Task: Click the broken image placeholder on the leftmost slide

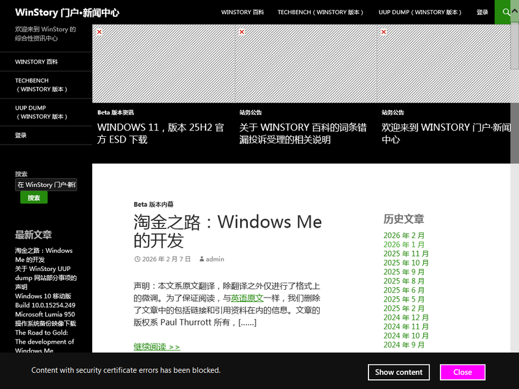Action: pyautogui.click(x=99, y=31)
